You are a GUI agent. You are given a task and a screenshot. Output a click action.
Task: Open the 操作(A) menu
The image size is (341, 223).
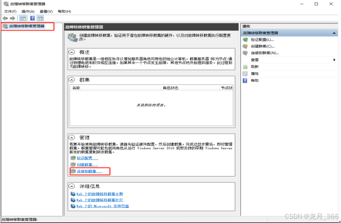click(x=28, y=11)
